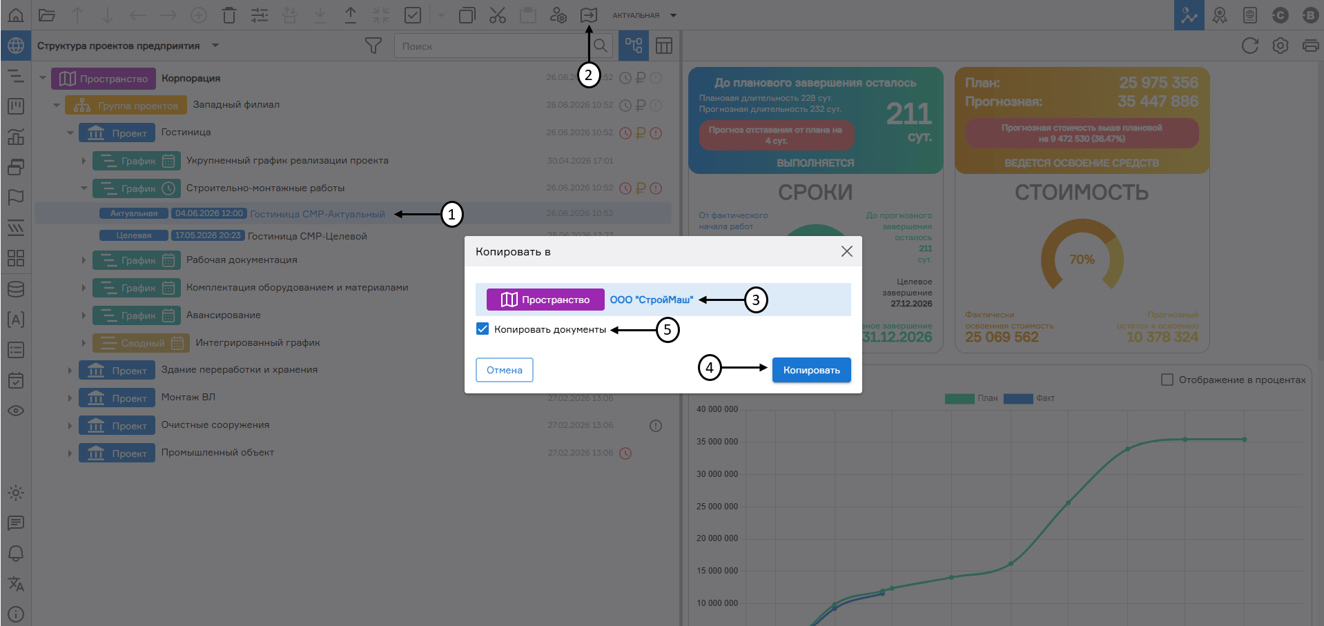Click the print icon at top right
Screen dimensions: 1324x626
[1310, 46]
